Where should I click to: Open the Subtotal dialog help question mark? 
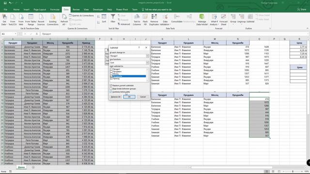[139, 47]
